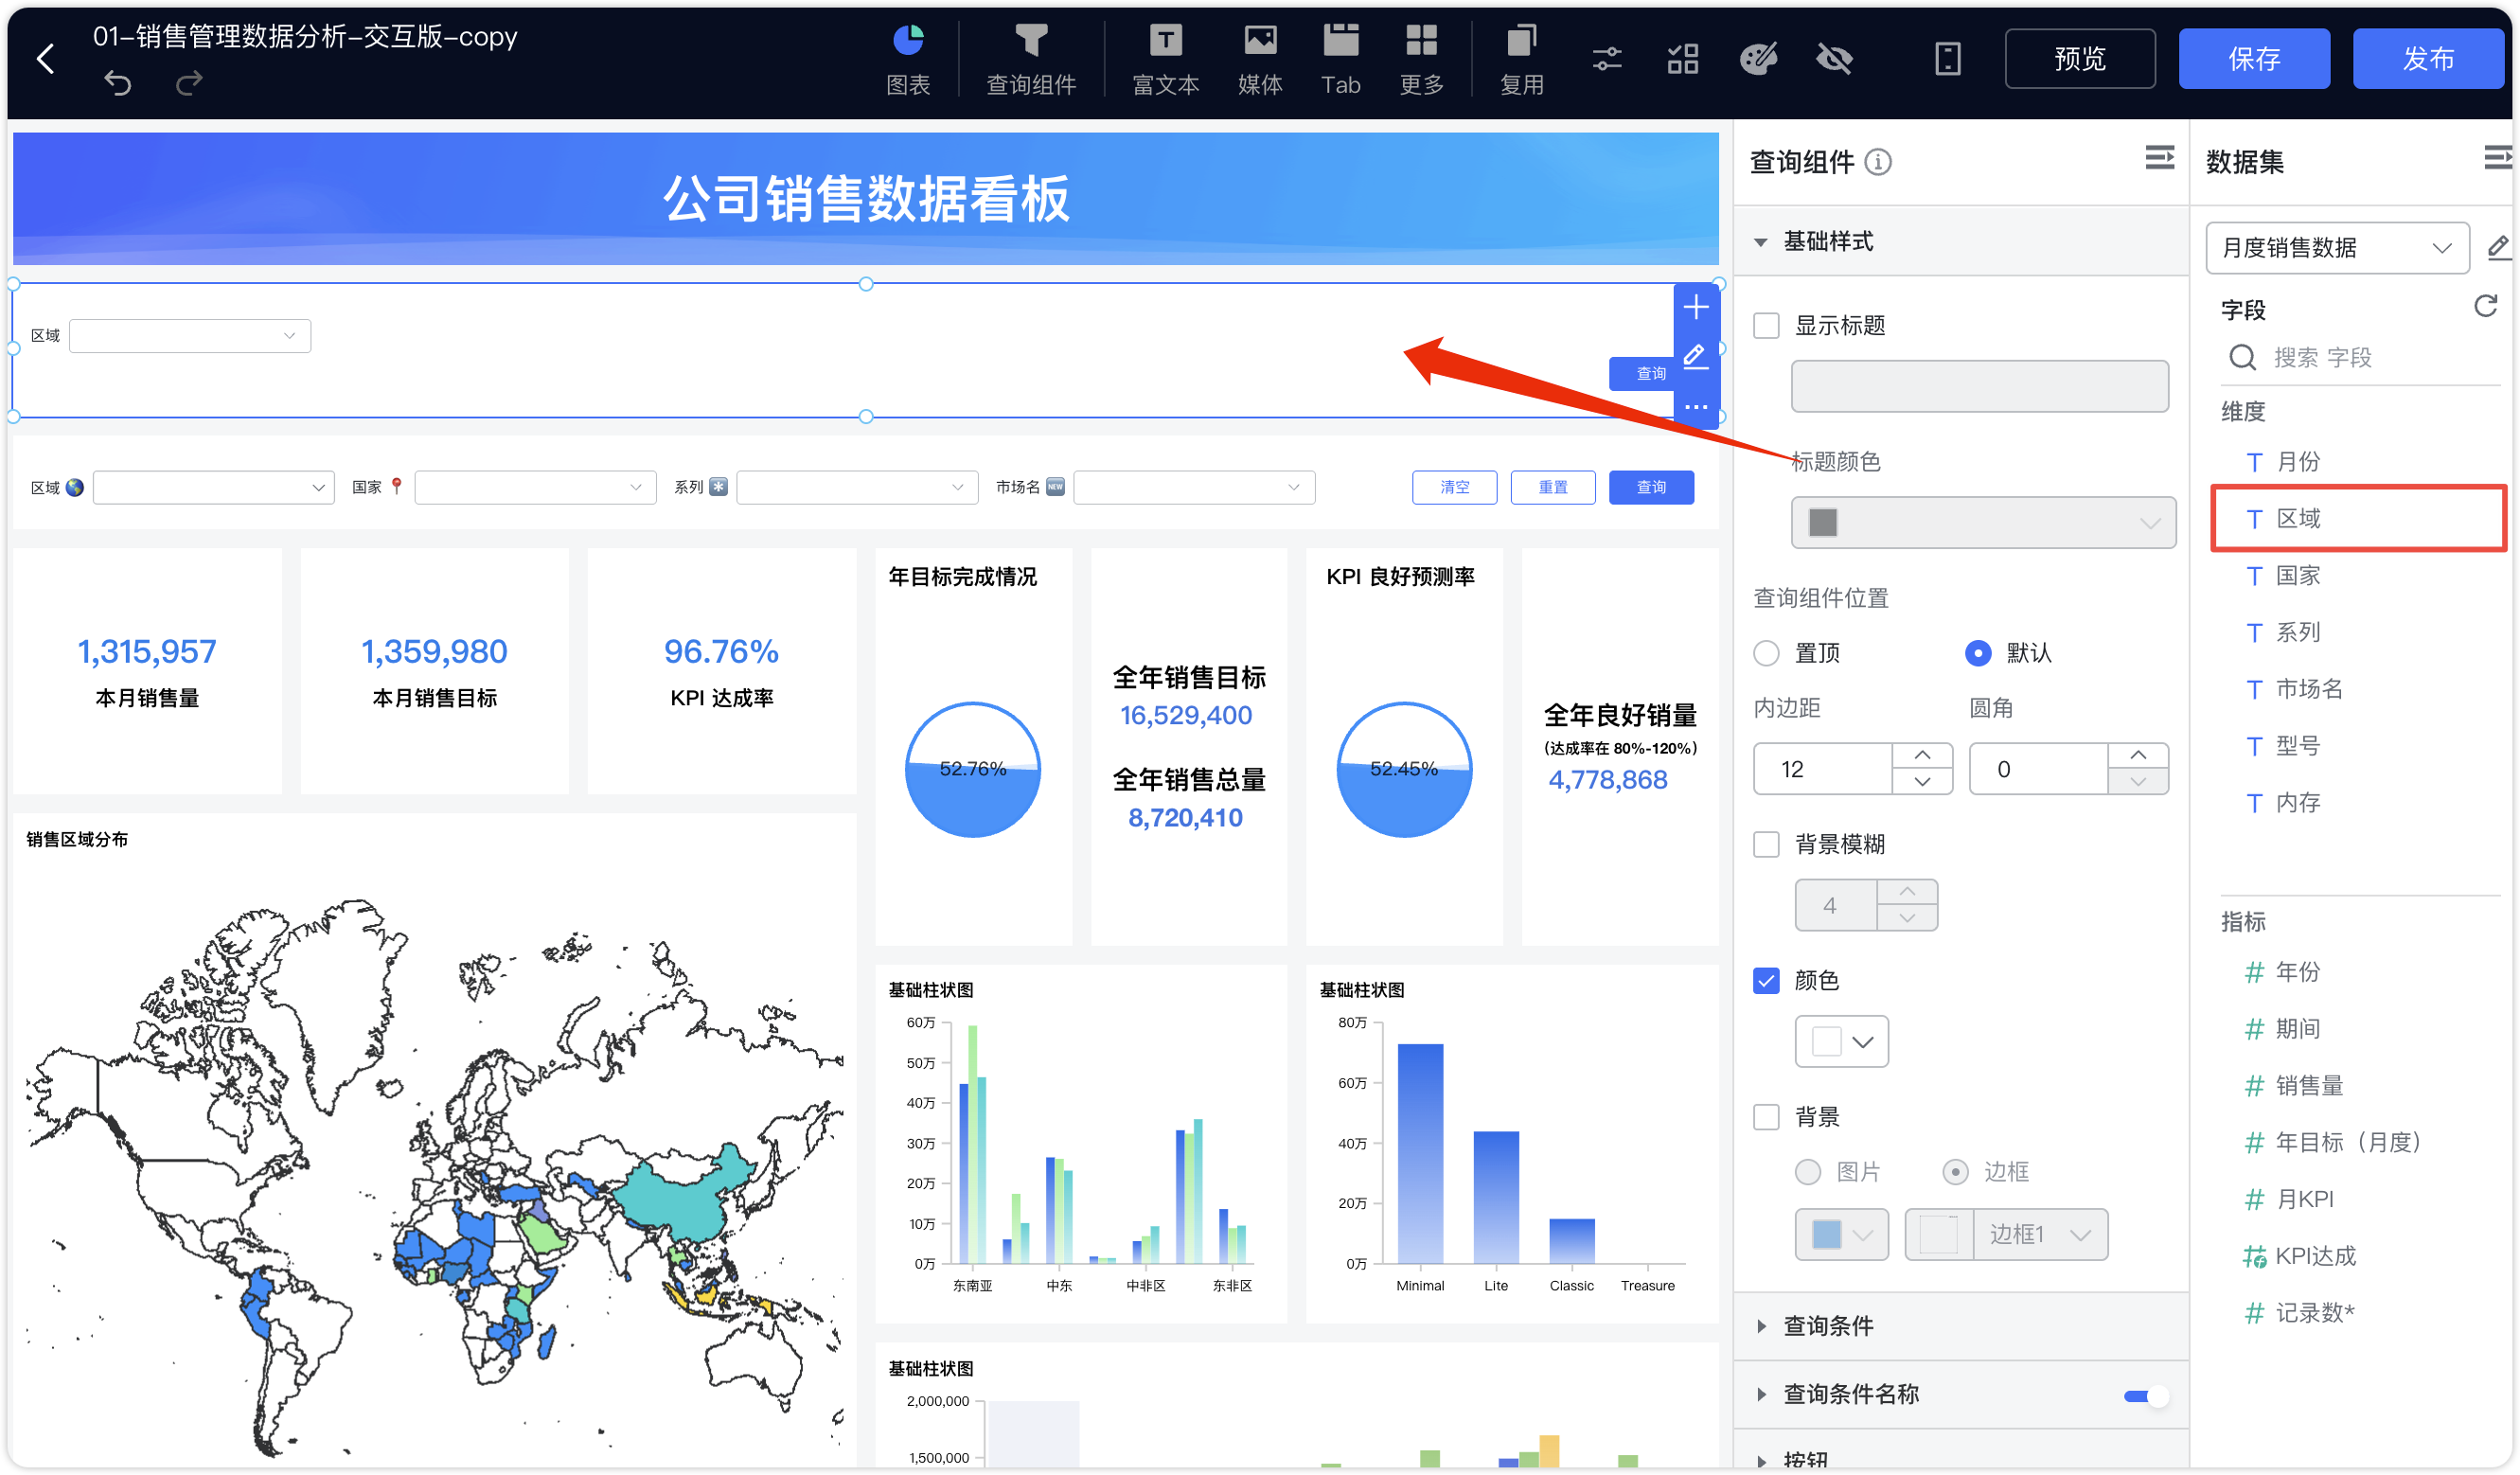Open the 更多 components menu
The image size is (2520, 1475).
pos(1421,60)
